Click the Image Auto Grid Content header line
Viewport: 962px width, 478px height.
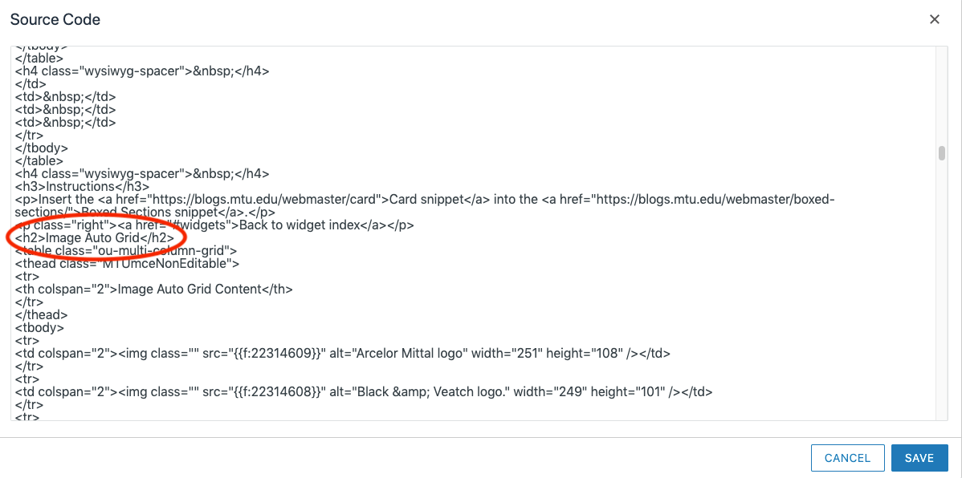(153, 289)
